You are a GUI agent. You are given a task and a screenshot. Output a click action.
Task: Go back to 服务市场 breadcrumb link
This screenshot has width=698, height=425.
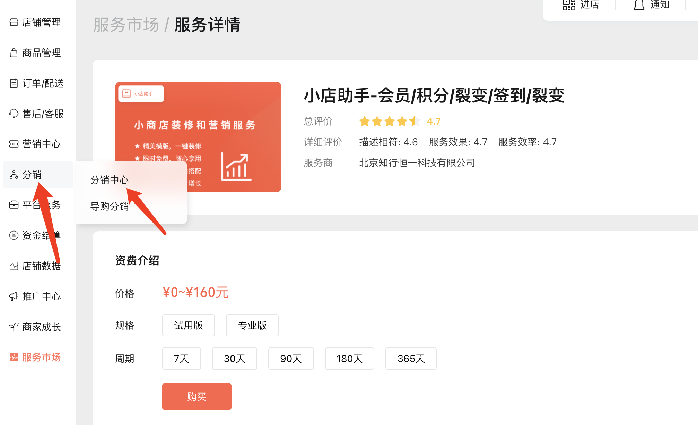point(126,25)
